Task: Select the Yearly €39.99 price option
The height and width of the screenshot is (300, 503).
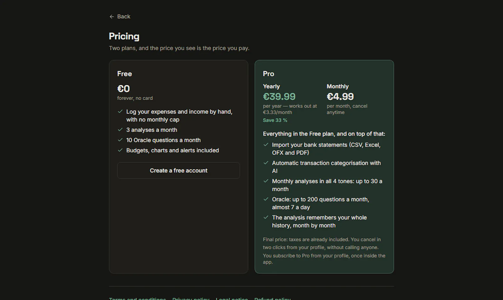Action: click(279, 97)
